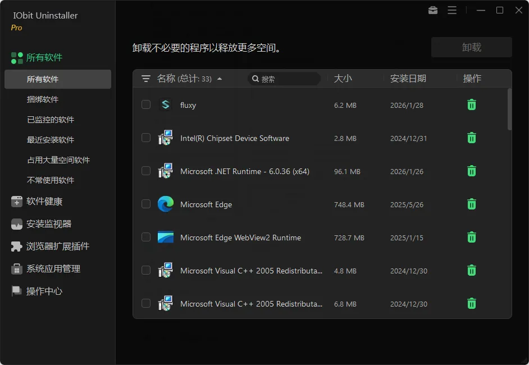Click trash icon for Edge WebView2 Runtime
The image size is (529, 365).
472,237
